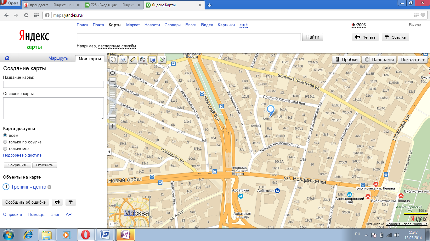Click the Описание карты text area
Screen dimensions: 430x241
[x=54, y=108]
